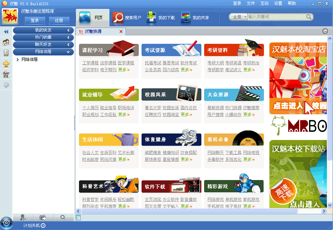
Task: Click the 登录 button under username
Action: tap(35, 21)
